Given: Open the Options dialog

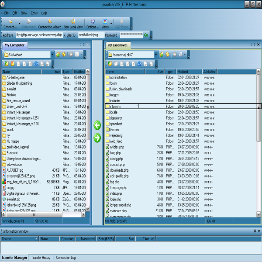Looking at the screenshot, I should (93, 24).
